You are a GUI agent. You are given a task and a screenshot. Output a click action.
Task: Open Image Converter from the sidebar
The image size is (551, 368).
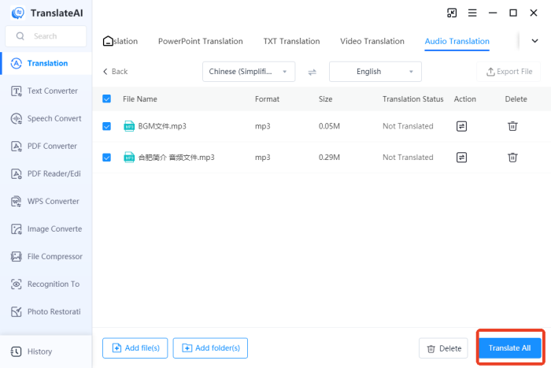pos(46,229)
